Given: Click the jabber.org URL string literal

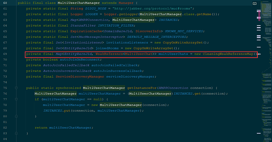Looking at the screenshot, I should 152,9.
